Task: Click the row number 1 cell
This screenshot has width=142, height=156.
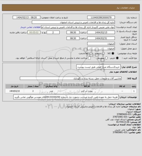Action: [134, 91]
